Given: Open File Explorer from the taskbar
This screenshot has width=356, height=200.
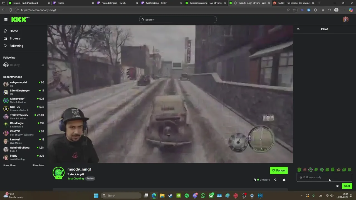Looking at the screenshot, I should coord(162,196).
